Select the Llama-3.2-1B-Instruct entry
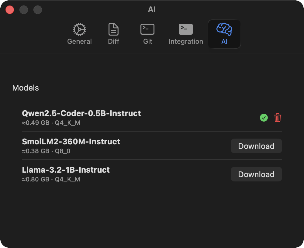This screenshot has width=304, height=248. 66,170
